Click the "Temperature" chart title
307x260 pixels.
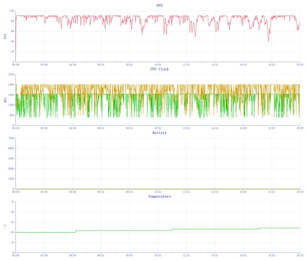[x=160, y=196]
